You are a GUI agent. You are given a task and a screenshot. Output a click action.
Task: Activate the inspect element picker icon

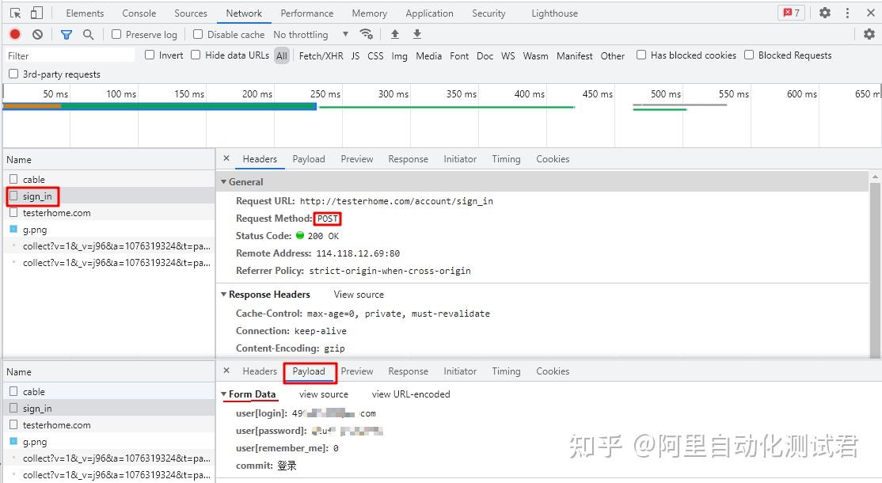(15, 13)
